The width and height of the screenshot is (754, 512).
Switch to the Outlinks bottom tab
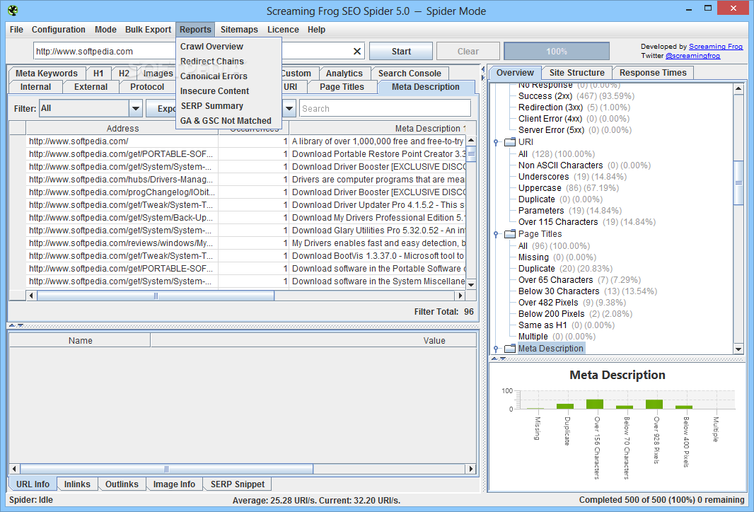pyautogui.click(x=122, y=484)
